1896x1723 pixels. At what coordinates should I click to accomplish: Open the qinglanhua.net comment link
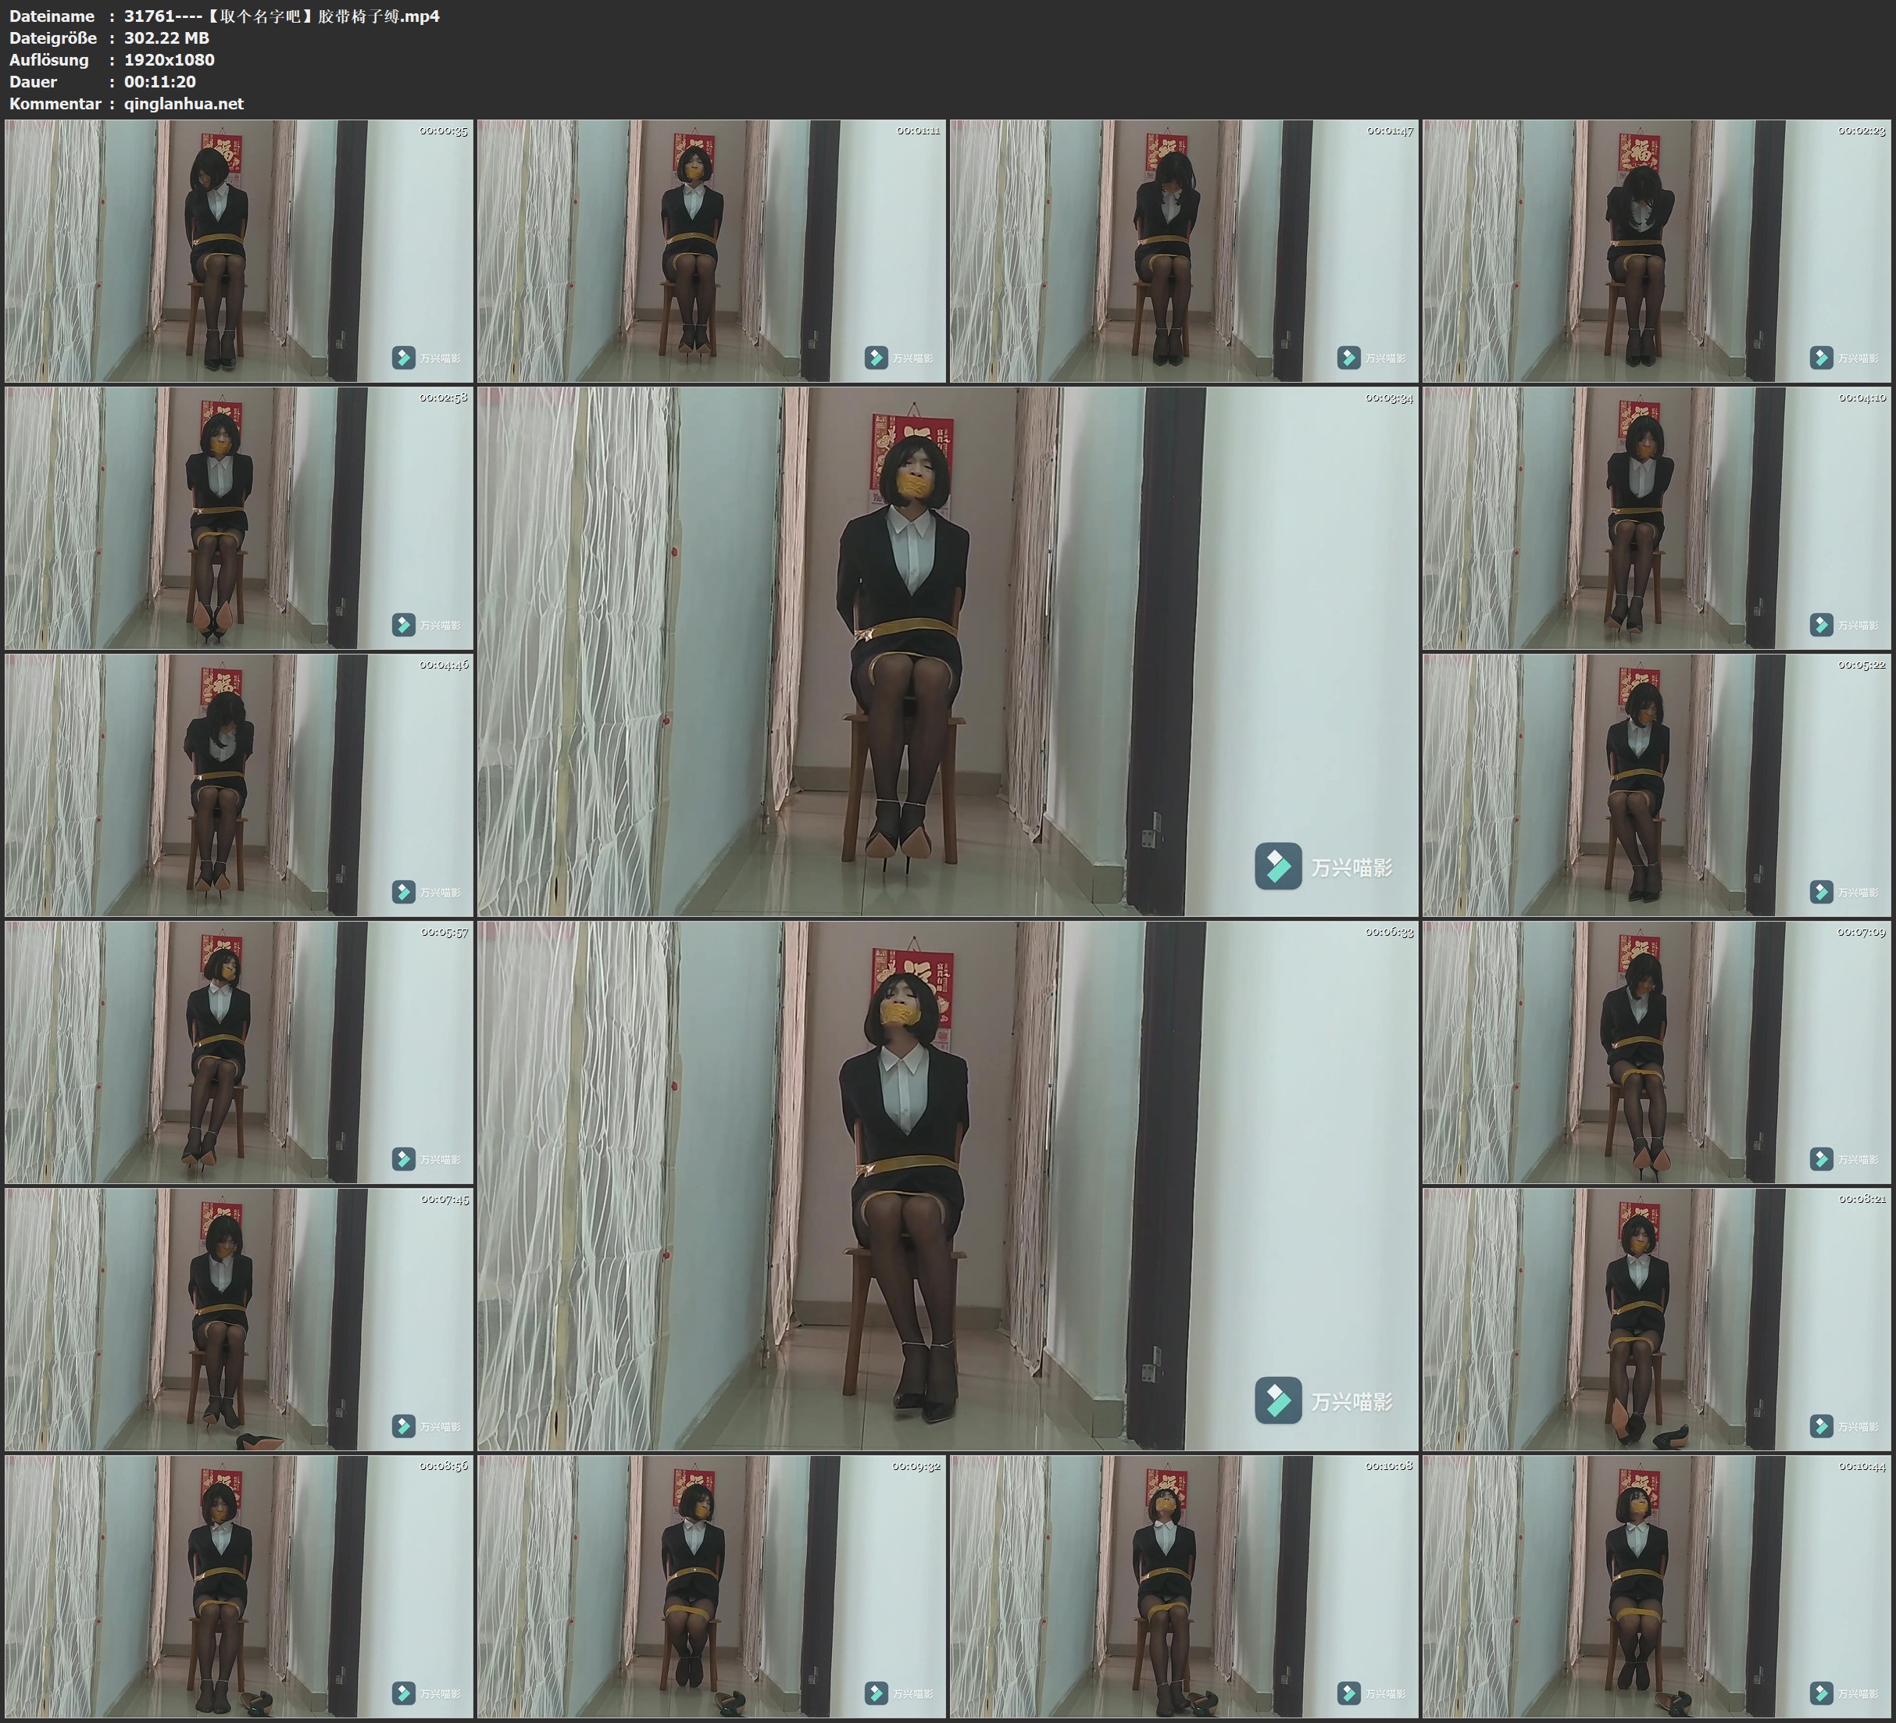tap(184, 103)
